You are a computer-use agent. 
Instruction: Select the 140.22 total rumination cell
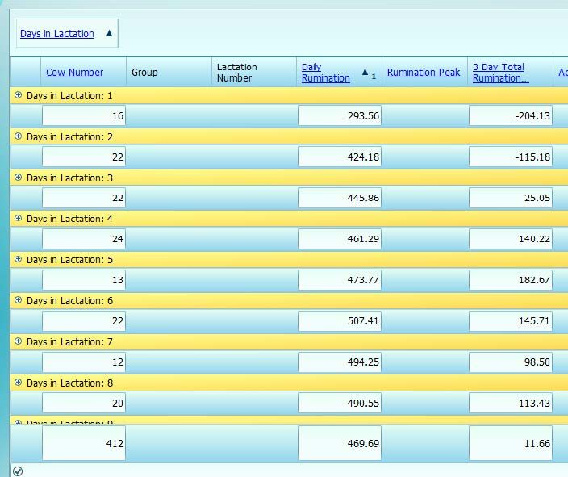[511, 239]
